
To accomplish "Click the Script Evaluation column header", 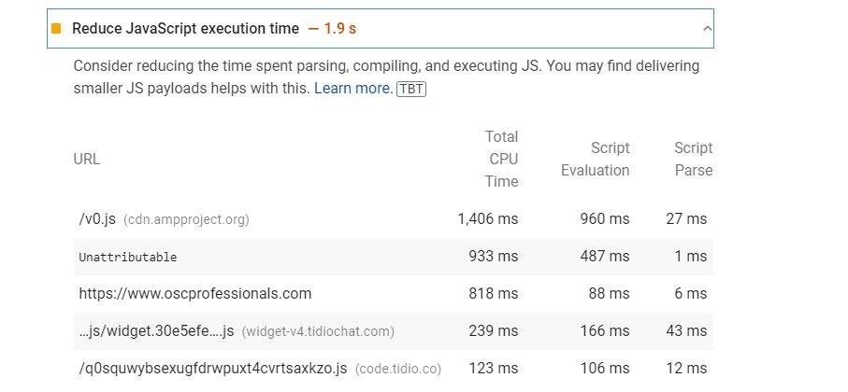I will tap(596, 160).
